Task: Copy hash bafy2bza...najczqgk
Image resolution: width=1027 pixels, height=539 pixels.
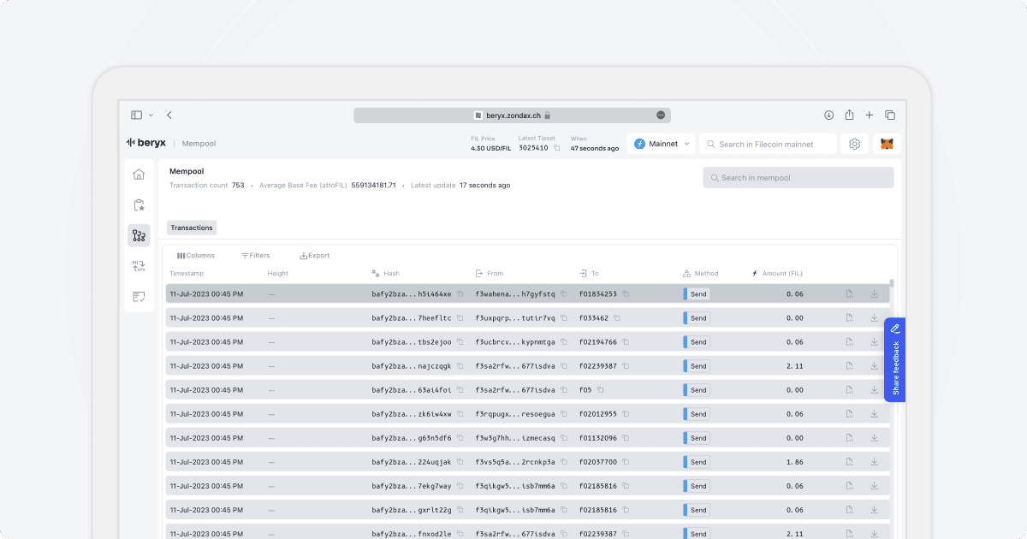Action: pyautogui.click(x=460, y=365)
